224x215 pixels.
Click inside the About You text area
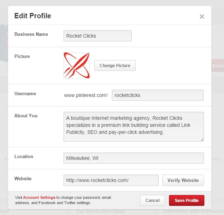click(x=134, y=126)
